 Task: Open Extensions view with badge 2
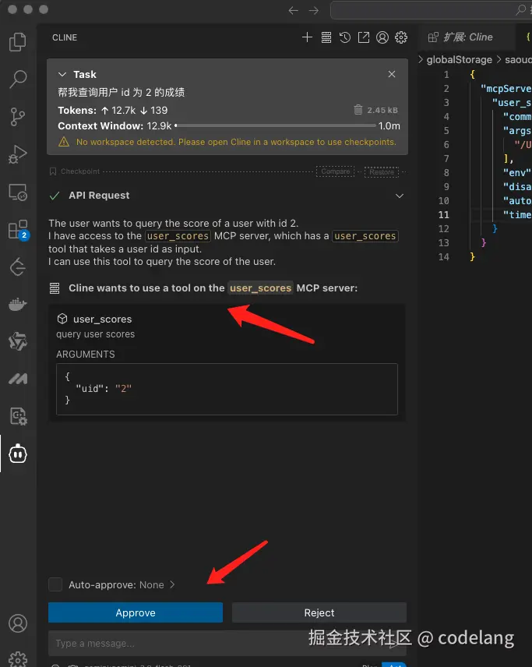(x=18, y=230)
